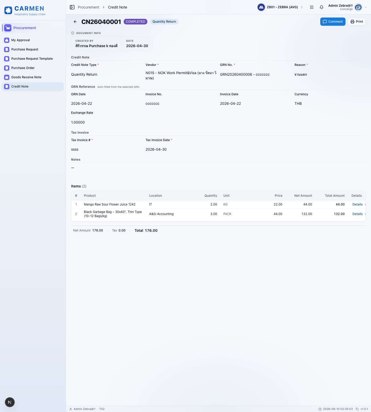Click the Reason value จานแตก
Screen dimensions: 371x412
[301, 74]
